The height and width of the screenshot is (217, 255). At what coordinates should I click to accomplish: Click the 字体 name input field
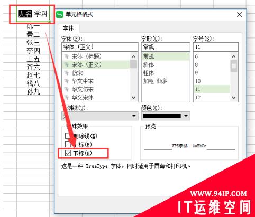[99, 47]
